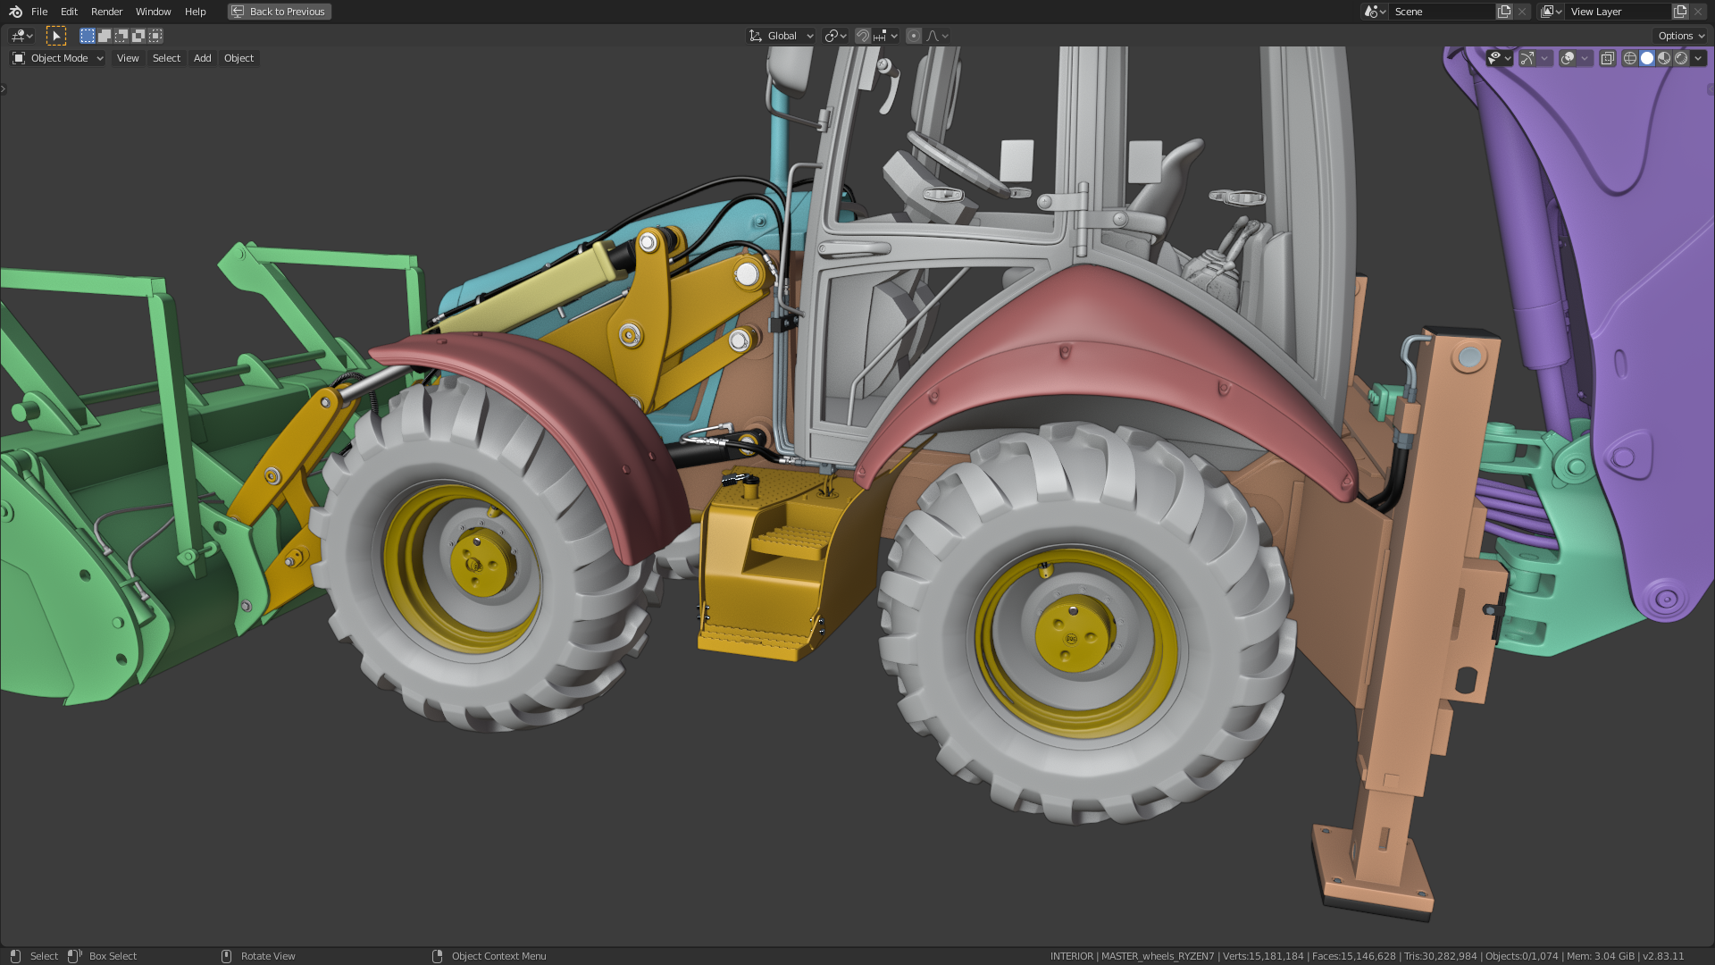Viewport: 1715px width, 965px height.
Task: Open the viewport Object menu
Action: click(x=238, y=58)
